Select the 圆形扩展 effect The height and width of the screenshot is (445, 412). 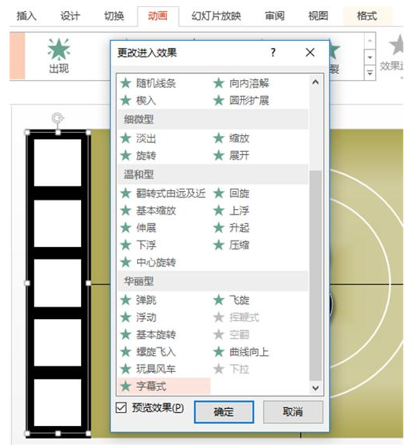coord(241,100)
